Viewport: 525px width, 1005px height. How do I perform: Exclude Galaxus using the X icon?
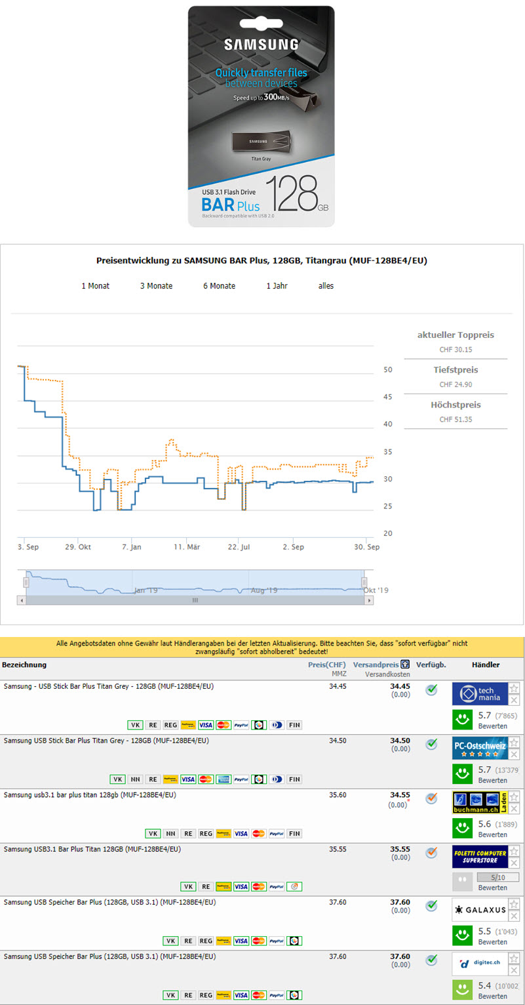tap(514, 916)
